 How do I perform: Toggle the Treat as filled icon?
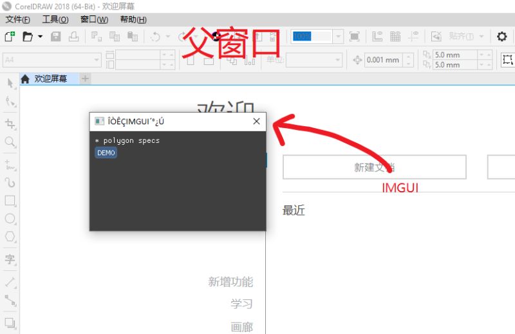point(507,60)
